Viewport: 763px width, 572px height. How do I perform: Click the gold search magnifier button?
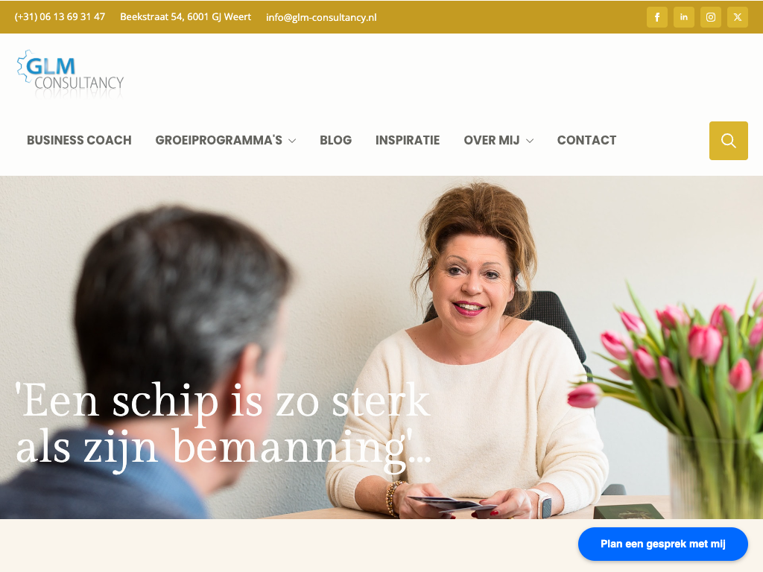pos(729,141)
